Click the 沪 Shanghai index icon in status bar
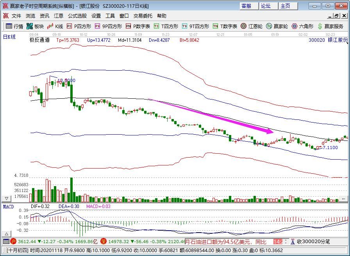The height and width of the screenshot is (256, 350). pyautogui.click(x=14, y=241)
